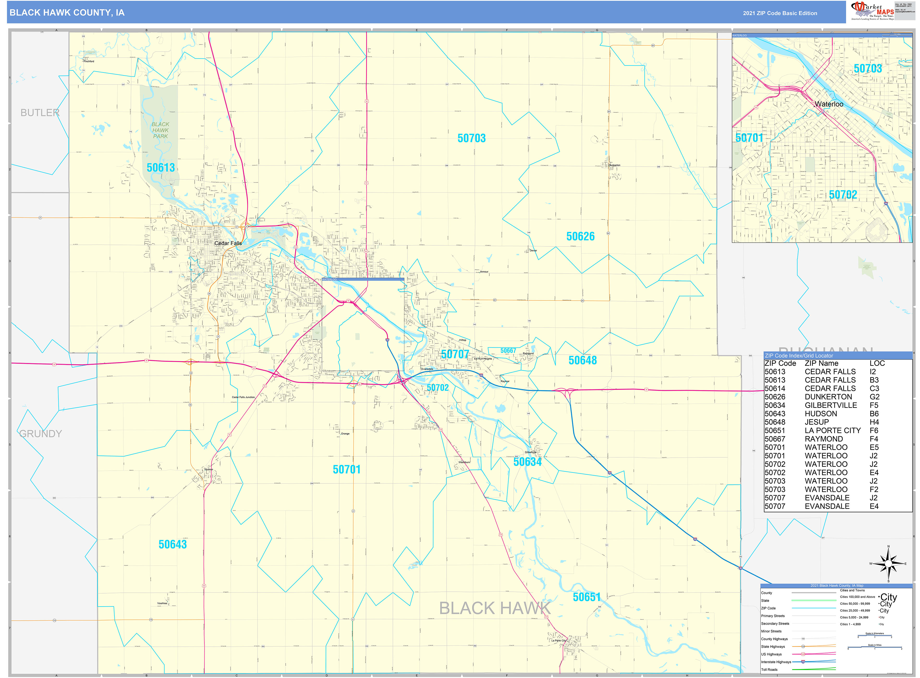Image resolution: width=920 pixels, height=678 pixels.
Task: Click the Toll Roads green line symbol
Action: click(x=814, y=669)
